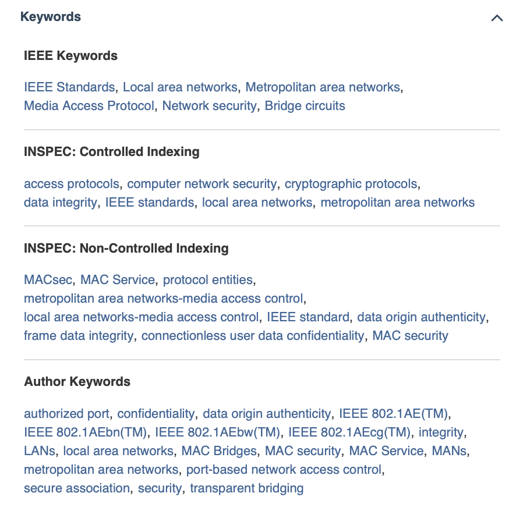The height and width of the screenshot is (518, 516).
Task: Click the data origin authenticity keyword
Action: tap(419, 317)
